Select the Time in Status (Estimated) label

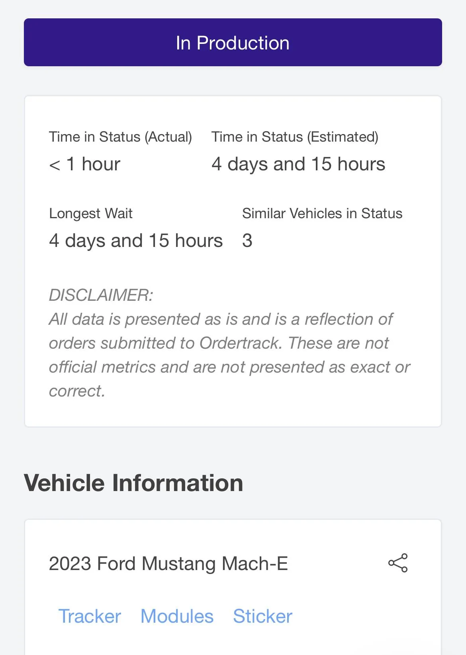295,137
